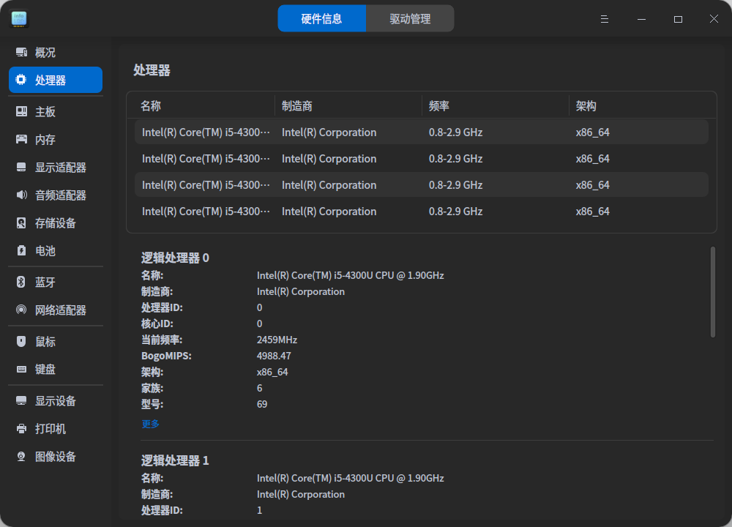The height and width of the screenshot is (527, 732).
Task: Select the 蓝牙 Bluetooth icon
Action: 21,283
